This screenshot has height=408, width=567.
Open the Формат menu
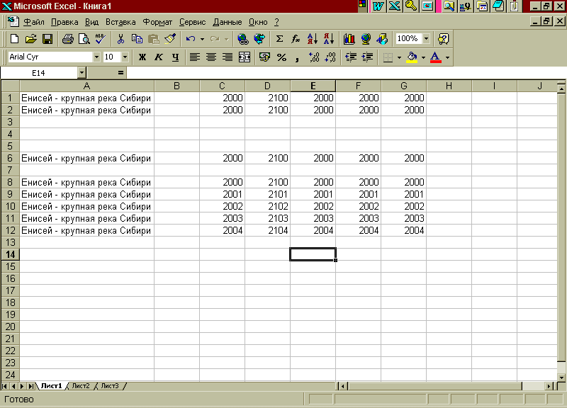(x=157, y=22)
